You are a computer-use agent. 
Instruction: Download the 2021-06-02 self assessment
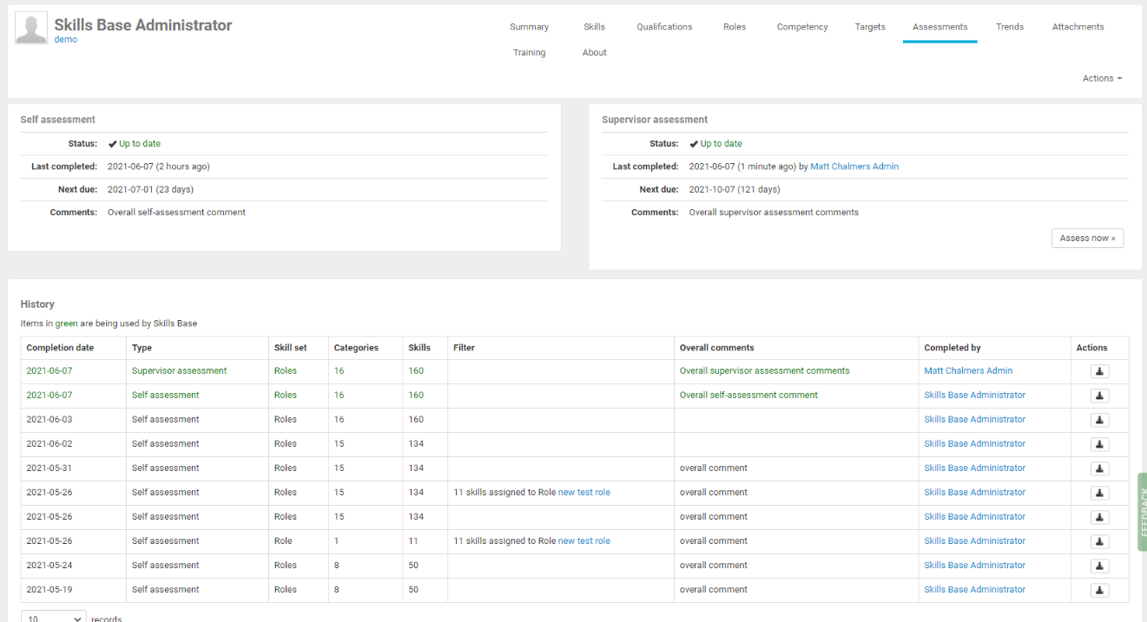[x=1099, y=444]
